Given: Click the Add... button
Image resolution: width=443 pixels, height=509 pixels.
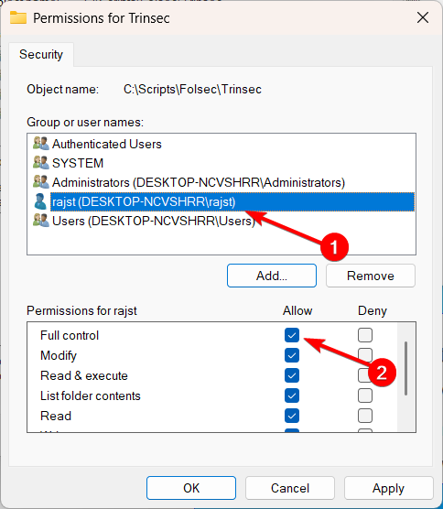Looking at the screenshot, I should pos(272,276).
